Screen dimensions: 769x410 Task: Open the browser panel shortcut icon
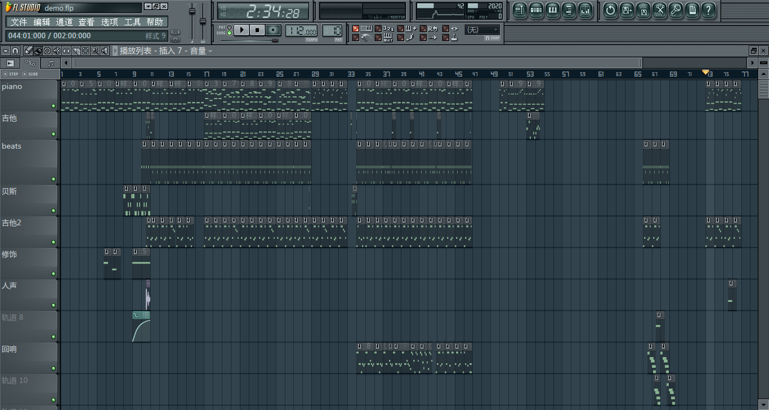coord(569,10)
